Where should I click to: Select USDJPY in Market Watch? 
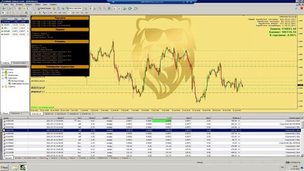click(15, 25)
